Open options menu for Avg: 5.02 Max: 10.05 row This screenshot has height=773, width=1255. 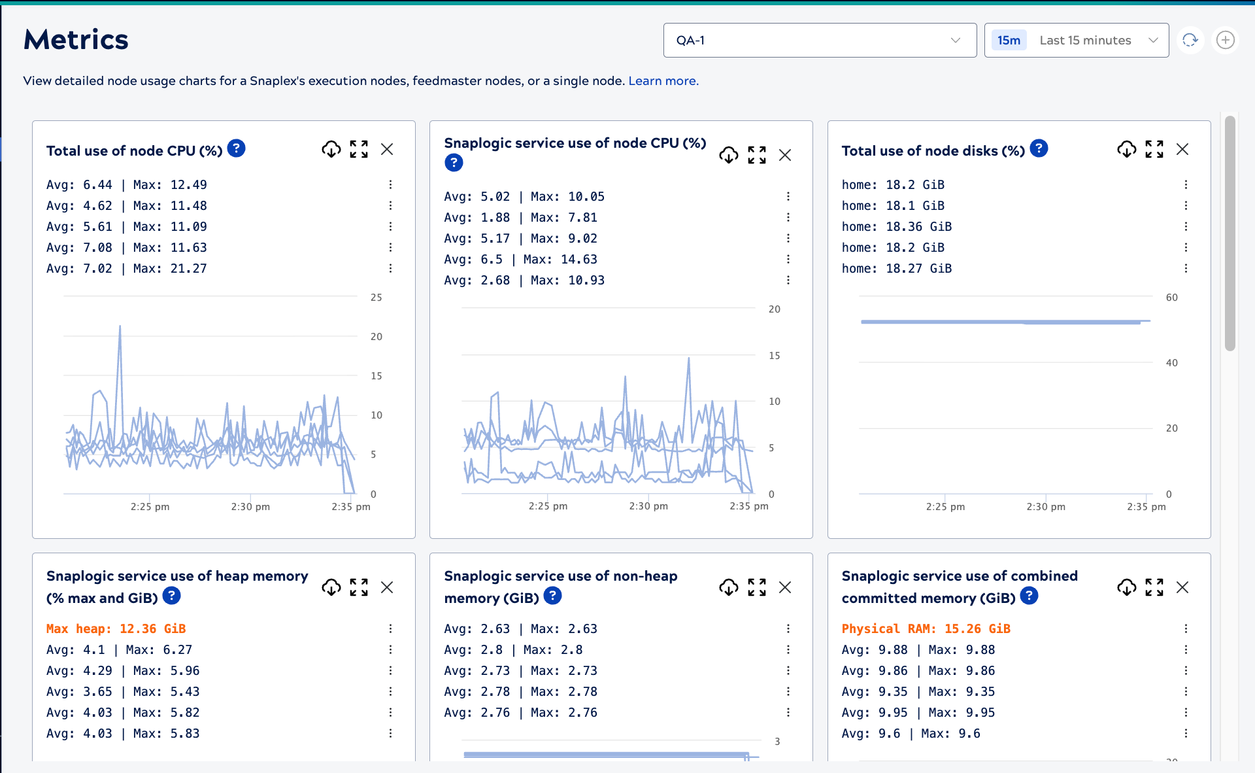pyautogui.click(x=788, y=196)
